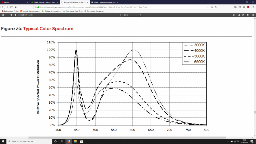Click the Taper ici pour rechercher box
Screen dimensions: 256x144
pyautogui.click(x=29, y=141)
